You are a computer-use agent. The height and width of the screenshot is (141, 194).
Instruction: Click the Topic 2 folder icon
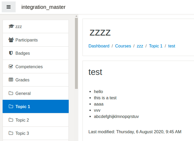pyautogui.click(x=11, y=120)
